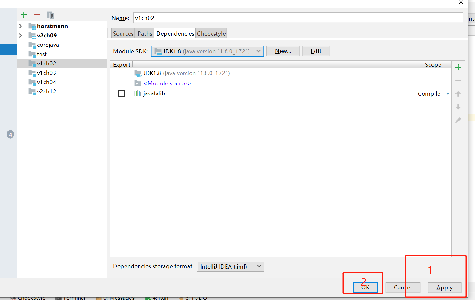The height and width of the screenshot is (300, 475).
Task: Check the Export checkbox for javafxlib
Action: click(x=121, y=93)
